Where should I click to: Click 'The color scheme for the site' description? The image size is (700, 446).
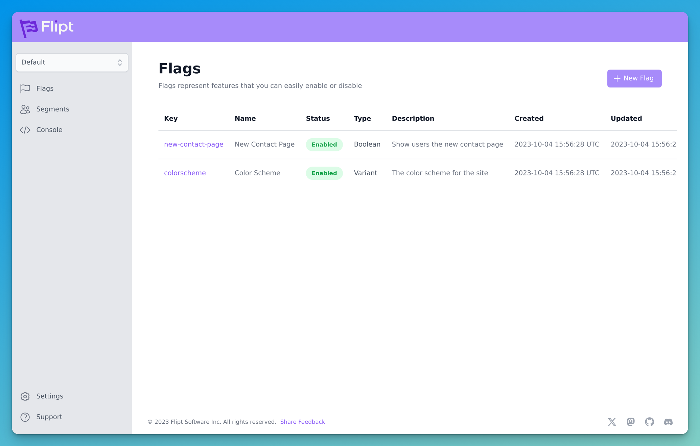[x=440, y=173]
